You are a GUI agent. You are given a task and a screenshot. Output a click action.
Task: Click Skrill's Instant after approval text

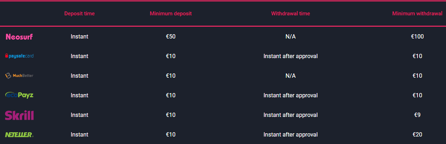[x=290, y=115]
